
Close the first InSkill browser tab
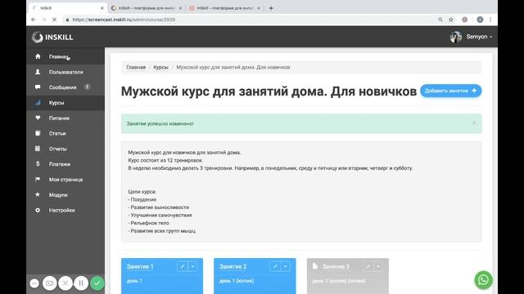[102, 8]
